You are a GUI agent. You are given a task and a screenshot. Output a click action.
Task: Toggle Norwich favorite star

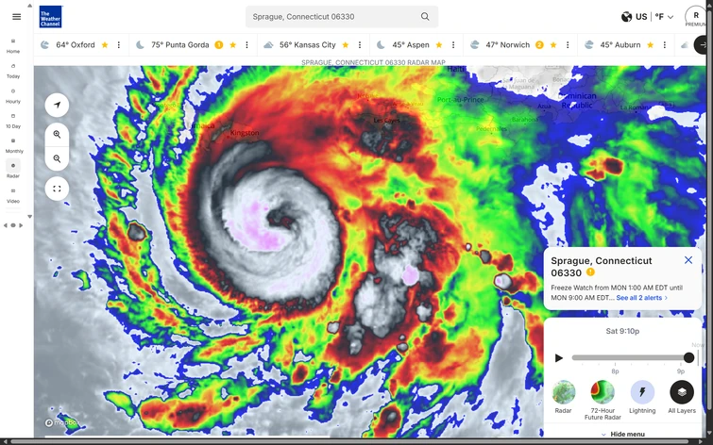coord(553,44)
